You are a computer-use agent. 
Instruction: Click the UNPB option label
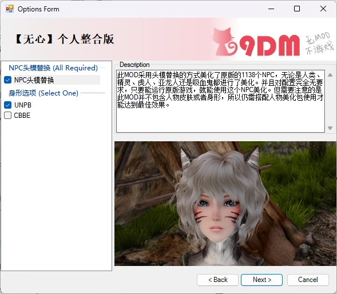pyautogui.click(x=23, y=105)
